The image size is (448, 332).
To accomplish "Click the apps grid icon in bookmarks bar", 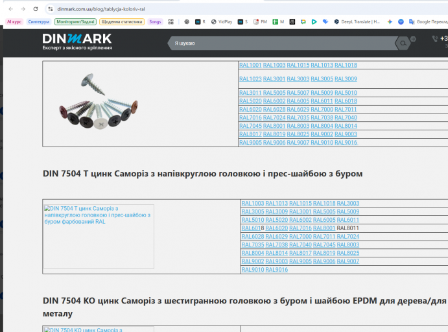I will tap(171, 21).
